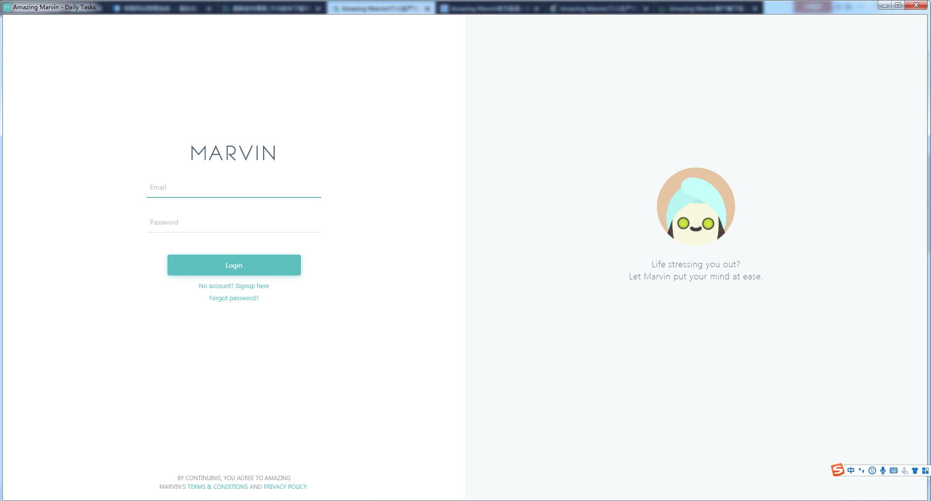Open the IME skin (t-shirt) icon

915,470
